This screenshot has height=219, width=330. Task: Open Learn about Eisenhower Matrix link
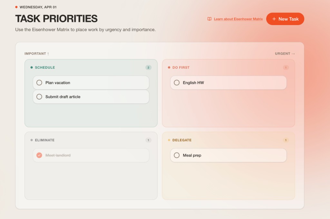tap(238, 19)
